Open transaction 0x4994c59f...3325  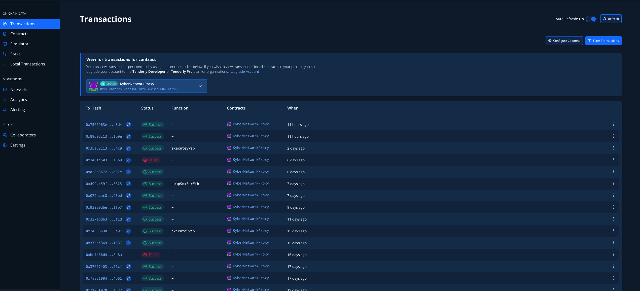104,184
